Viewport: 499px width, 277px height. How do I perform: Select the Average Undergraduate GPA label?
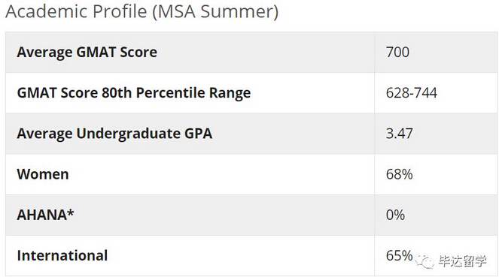pyautogui.click(x=114, y=134)
